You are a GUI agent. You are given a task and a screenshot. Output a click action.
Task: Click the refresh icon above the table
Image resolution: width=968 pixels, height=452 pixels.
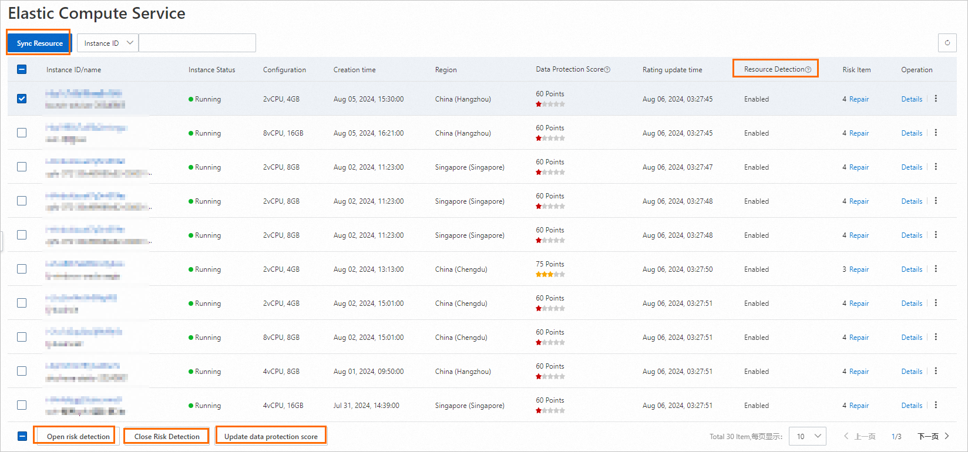click(x=947, y=43)
